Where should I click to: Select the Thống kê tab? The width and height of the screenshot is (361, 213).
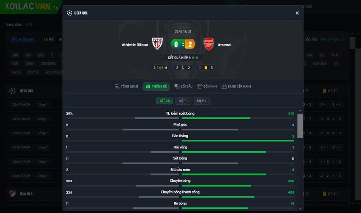[156, 86]
